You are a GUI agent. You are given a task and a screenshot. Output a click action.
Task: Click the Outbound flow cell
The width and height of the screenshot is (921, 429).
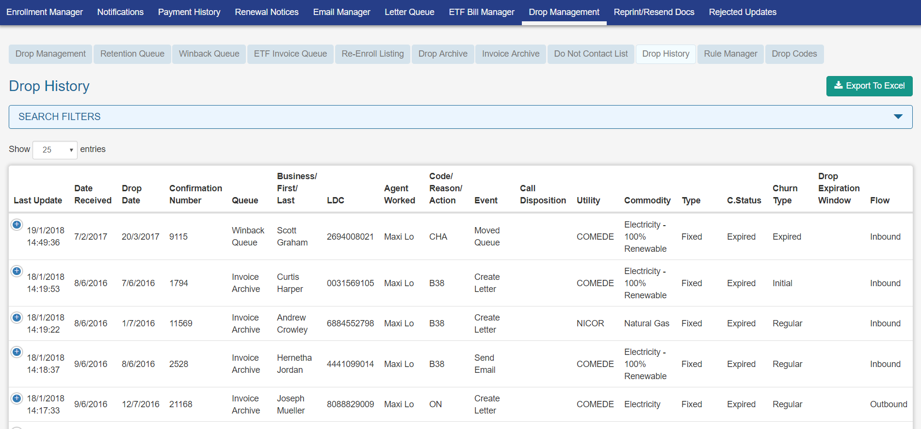pyautogui.click(x=889, y=404)
